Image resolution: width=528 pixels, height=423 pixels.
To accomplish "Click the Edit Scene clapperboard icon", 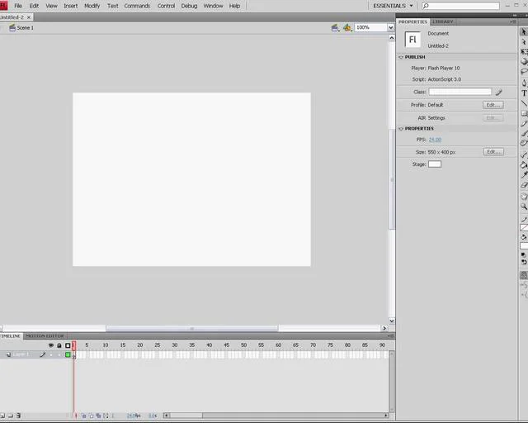I will [x=335, y=27].
